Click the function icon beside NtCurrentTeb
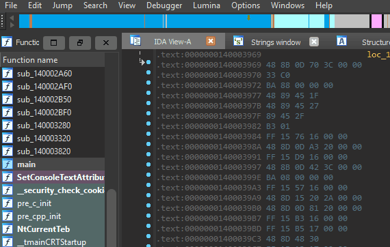The image size is (390, 247). pos(8,229)
